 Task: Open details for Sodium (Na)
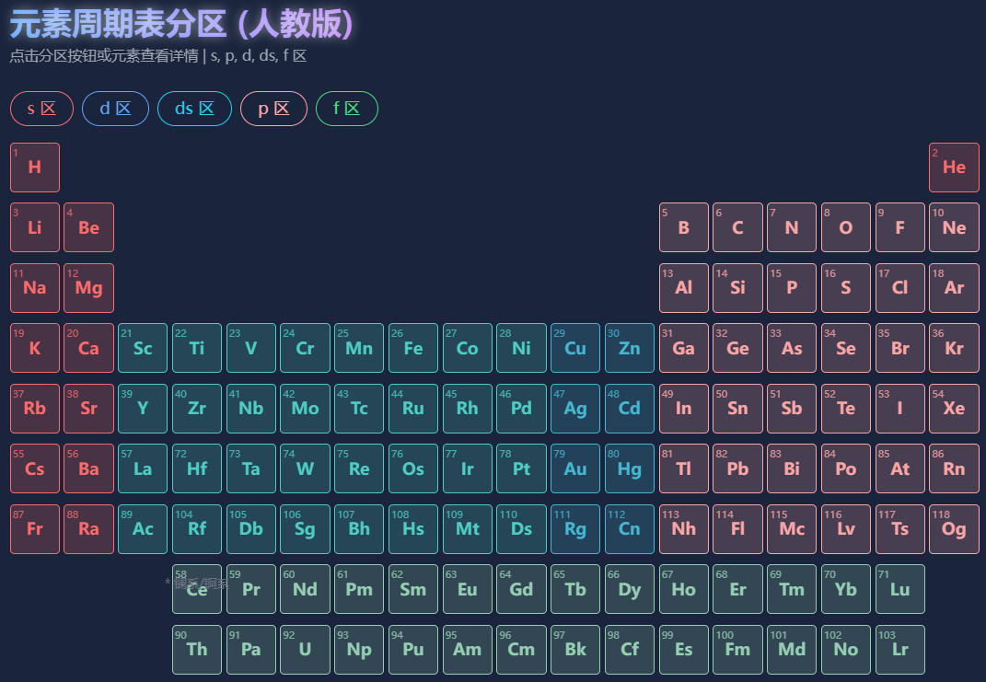(34, 287)
